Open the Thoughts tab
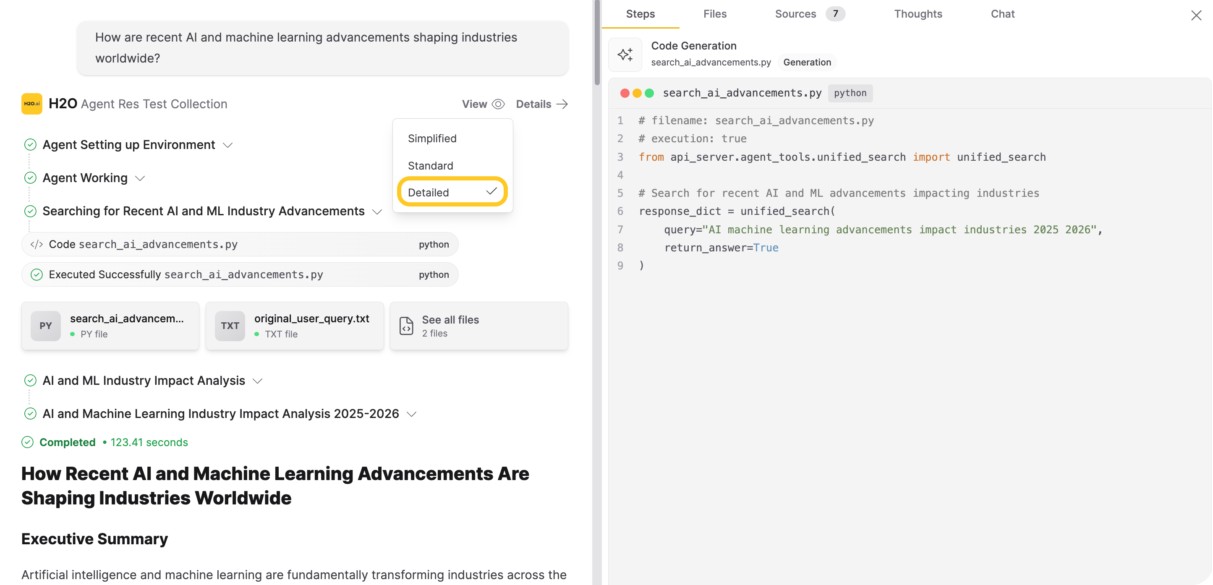 pos(918,14)
